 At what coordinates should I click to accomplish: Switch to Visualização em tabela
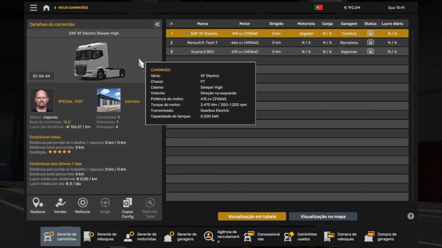(x=252, y=216)
